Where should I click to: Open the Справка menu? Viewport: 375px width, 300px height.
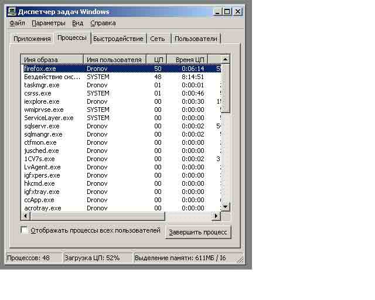[x=103, y=23]
